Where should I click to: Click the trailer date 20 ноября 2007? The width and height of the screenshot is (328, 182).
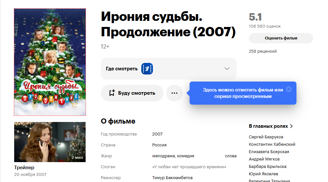[x=30, y=175]
